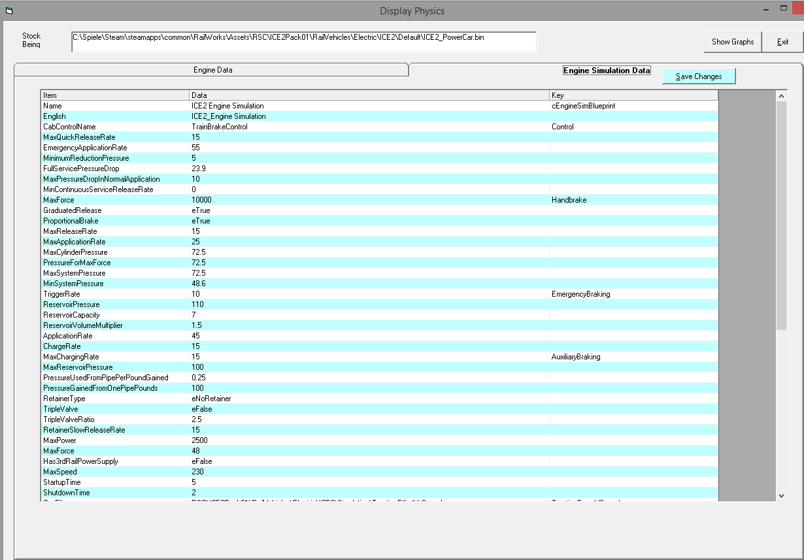804x560 pixels.
Task: Click the stock file path text field
Action: [303, 42]
